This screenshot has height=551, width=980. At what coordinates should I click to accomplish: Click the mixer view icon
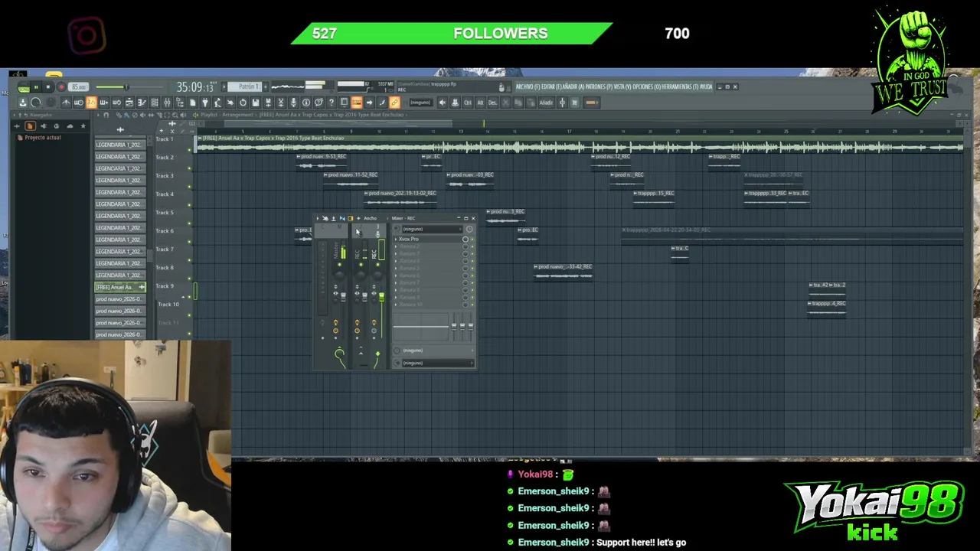pos(167,103)
